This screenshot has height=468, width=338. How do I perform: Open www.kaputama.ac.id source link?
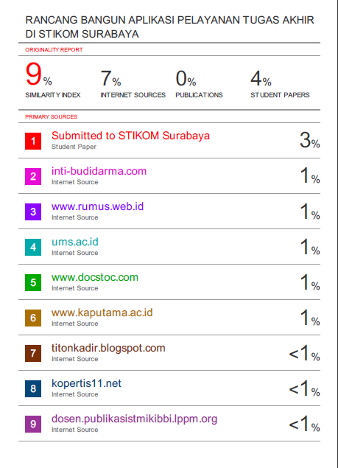(102, 312)
